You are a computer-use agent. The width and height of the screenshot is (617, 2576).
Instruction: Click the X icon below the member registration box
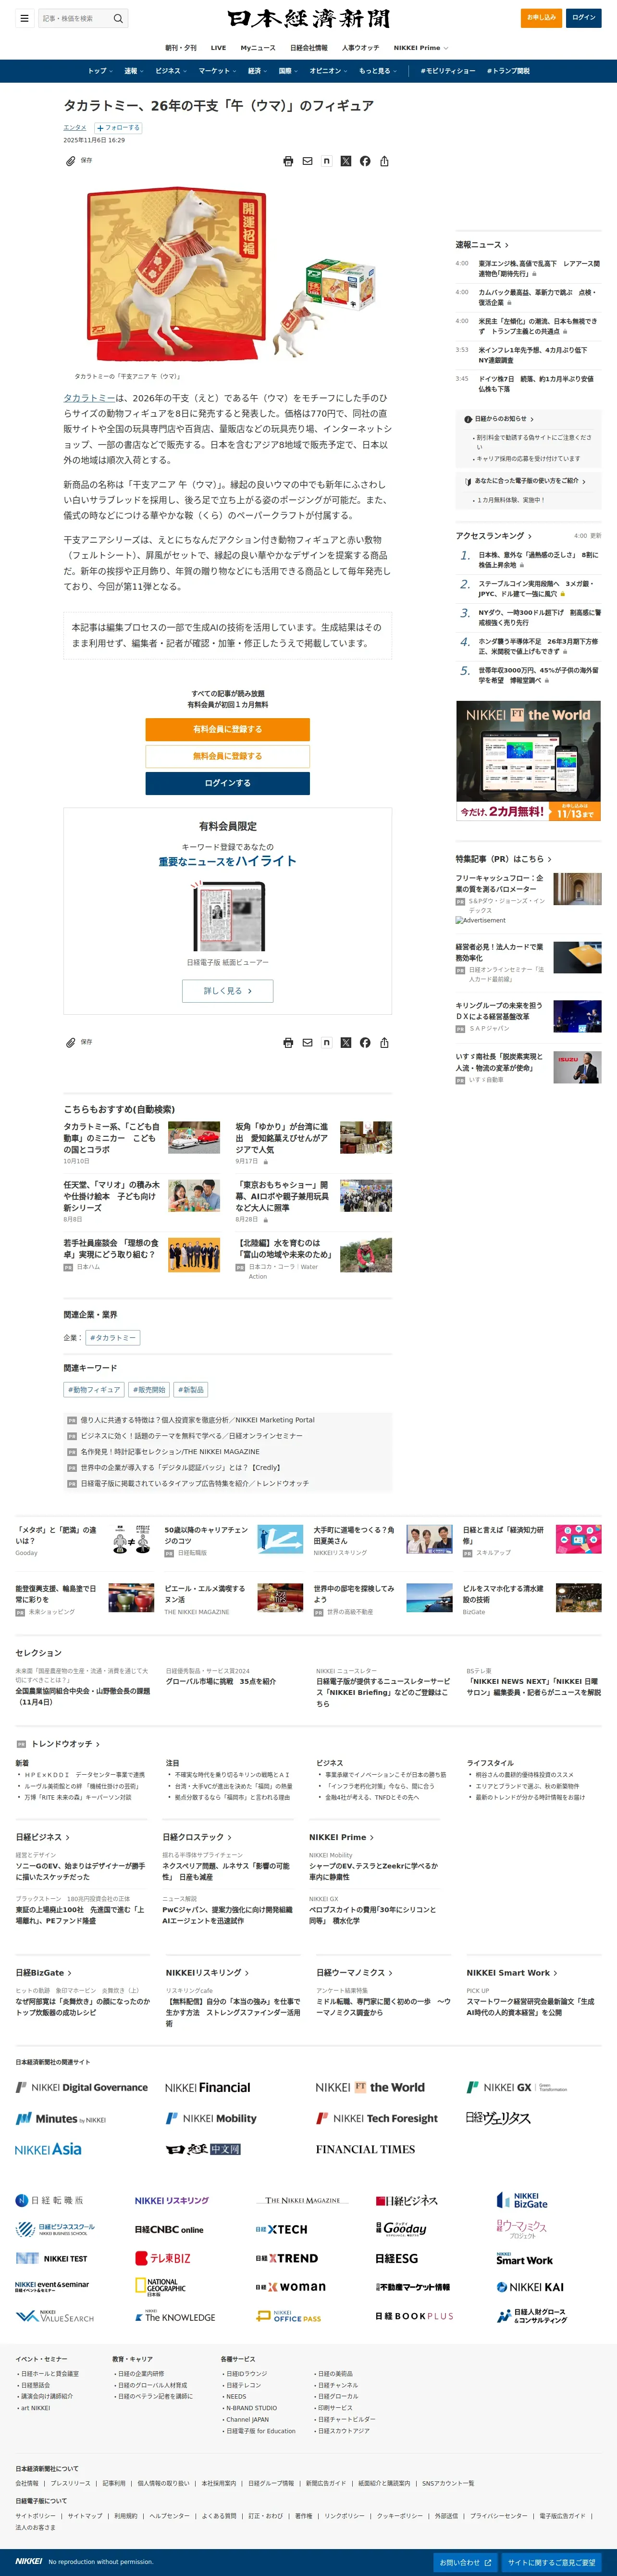[346, 1042]
